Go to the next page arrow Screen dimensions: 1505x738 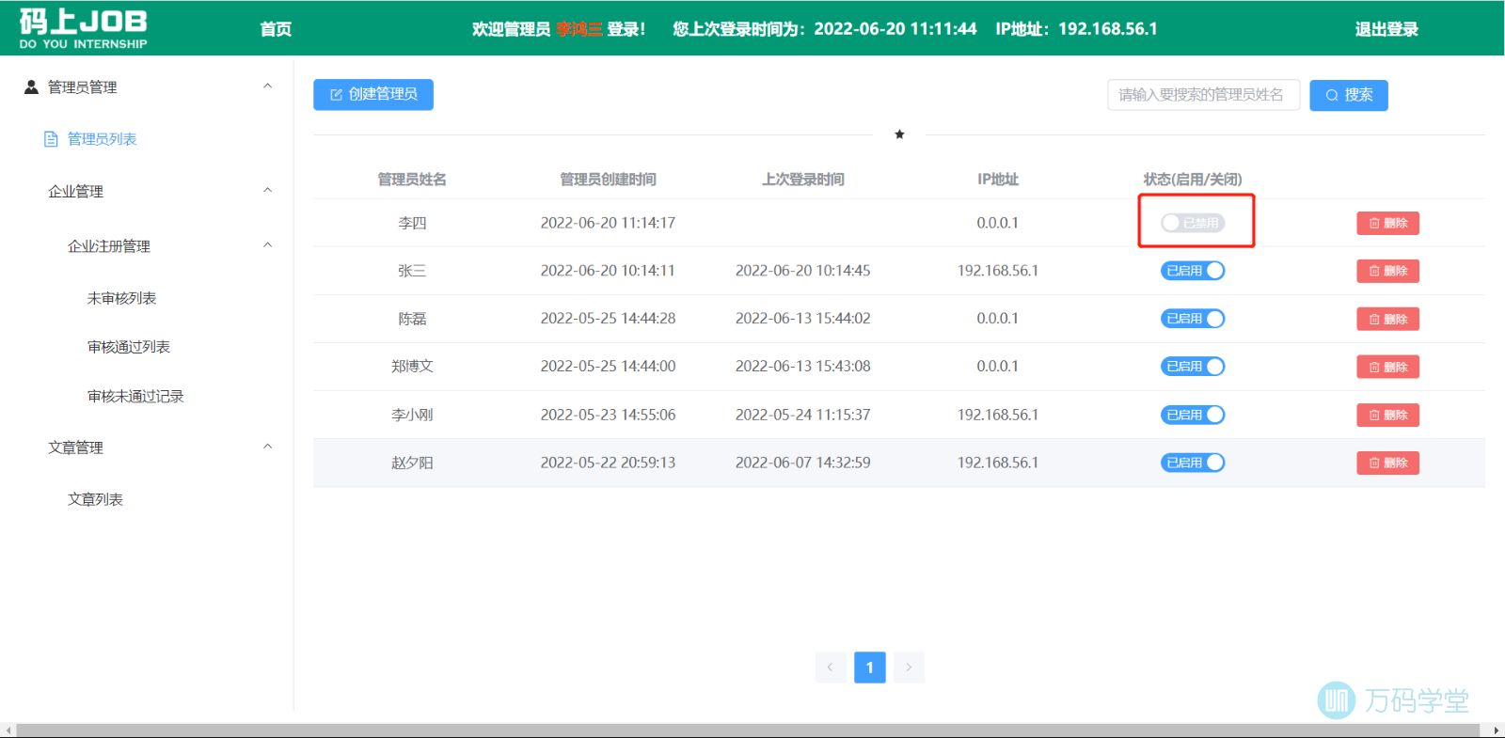[909, 667]
